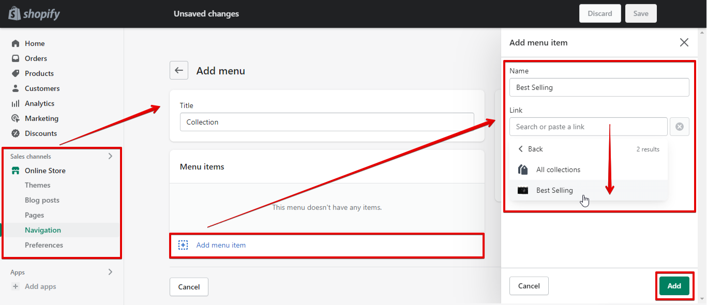Select Best Selling collection result
Image resolution: width=707 pixels, height=305 pixels.
(x=554, y=190)
